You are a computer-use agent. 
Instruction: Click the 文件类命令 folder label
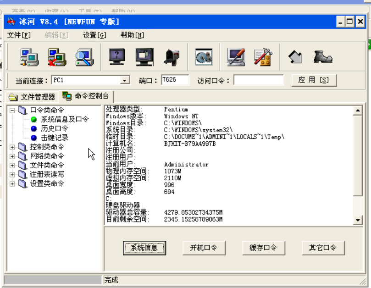47,165
